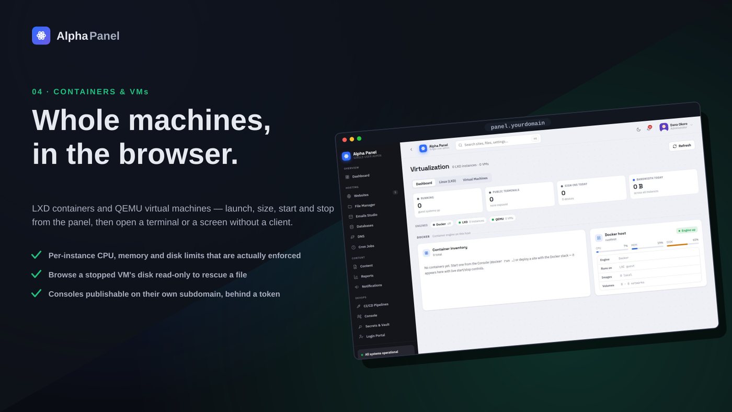Click the Refresh button
The width and height of the screenshot is (732, 412).
[x=682, y=146]
